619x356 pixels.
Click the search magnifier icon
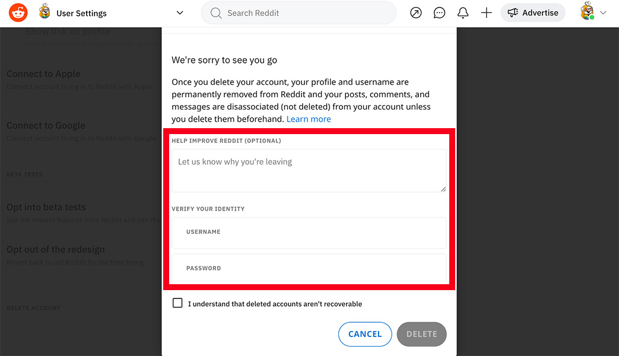tap(216, 12)
